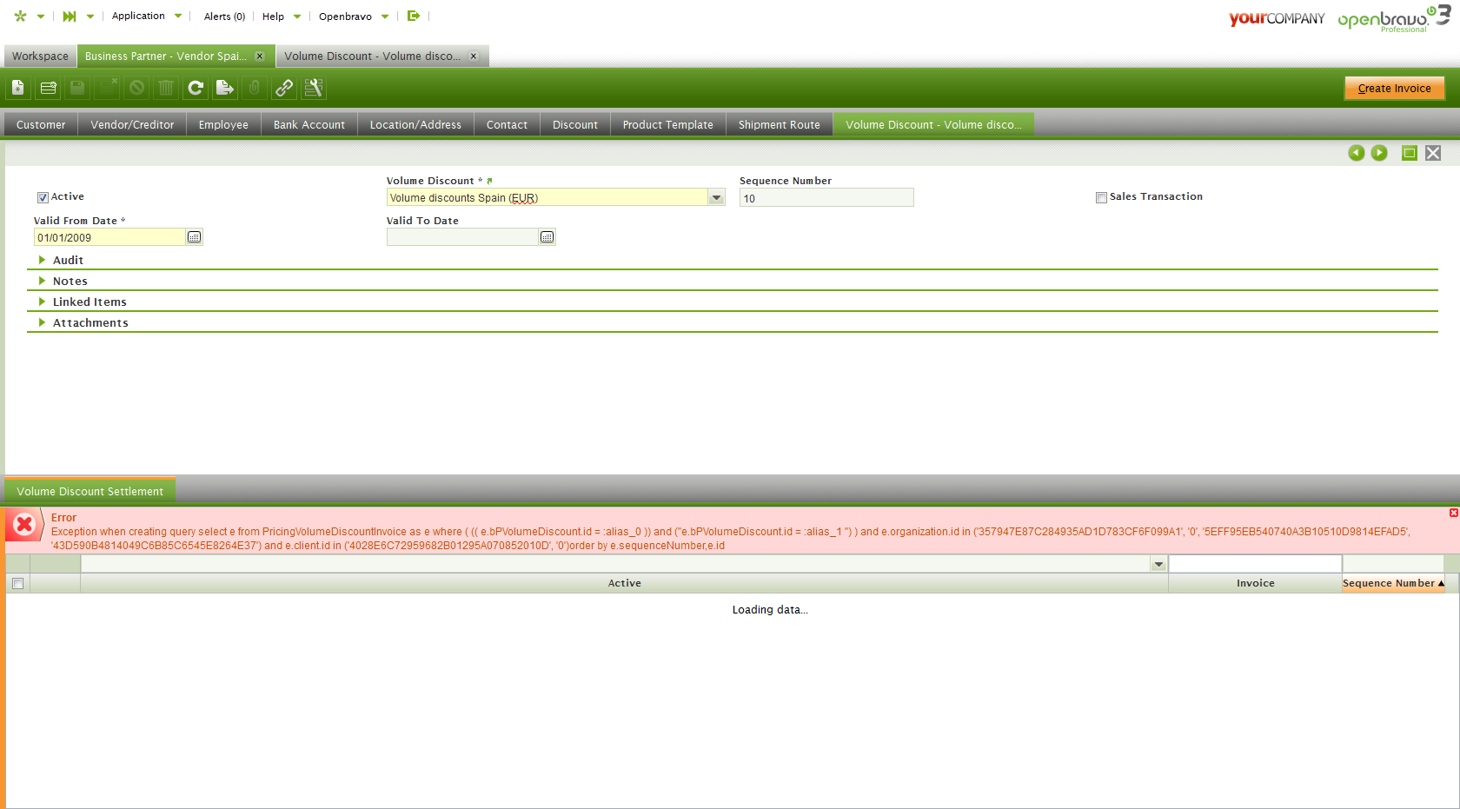This screenshot has height=809, width=1460.
Task: Open the quick launch dropdown arrow
Action: [x=90, y=16]
